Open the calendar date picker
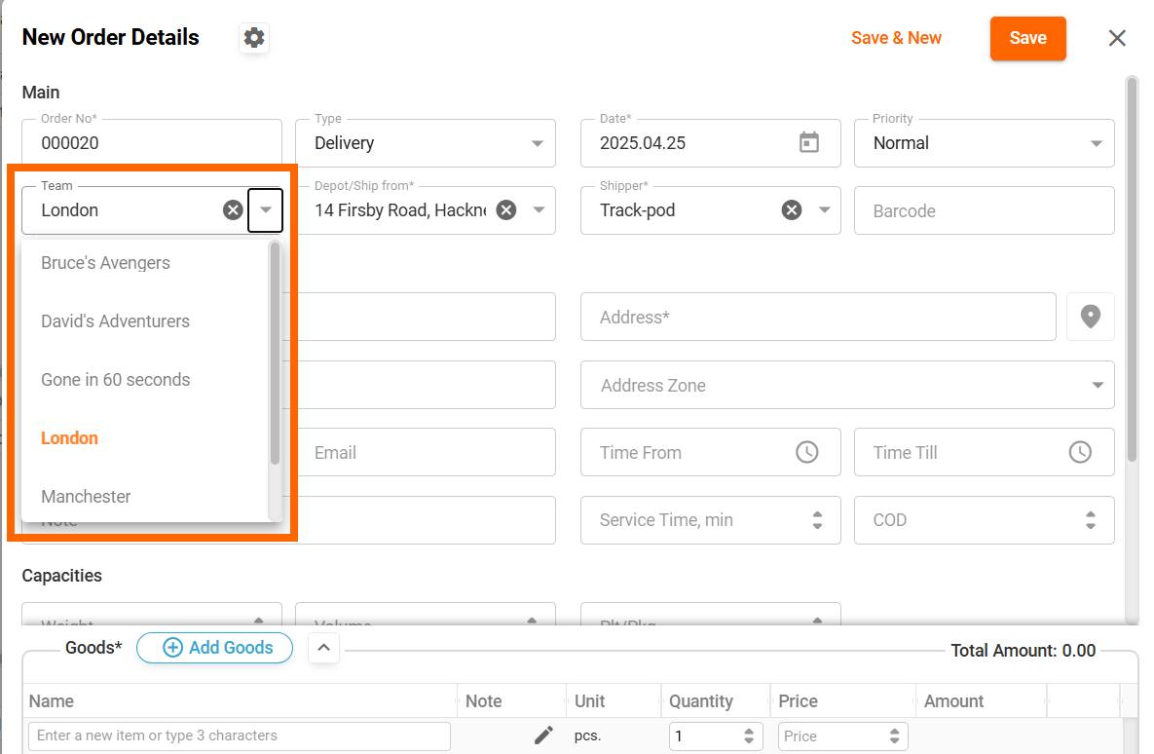 click(809, 142)
